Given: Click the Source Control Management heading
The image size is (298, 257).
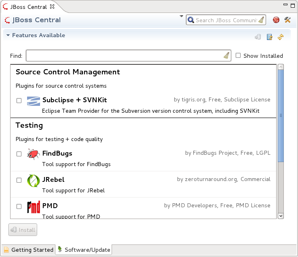Looking at the screenshot, I should (68, 72).
